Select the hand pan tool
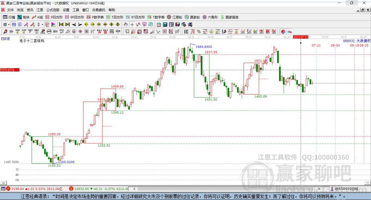371x200 pixels. [x=126, y=25]
